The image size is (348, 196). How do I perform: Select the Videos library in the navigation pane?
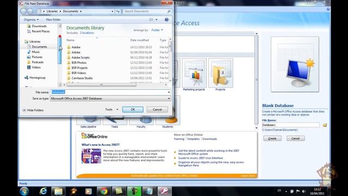(34, 67)
